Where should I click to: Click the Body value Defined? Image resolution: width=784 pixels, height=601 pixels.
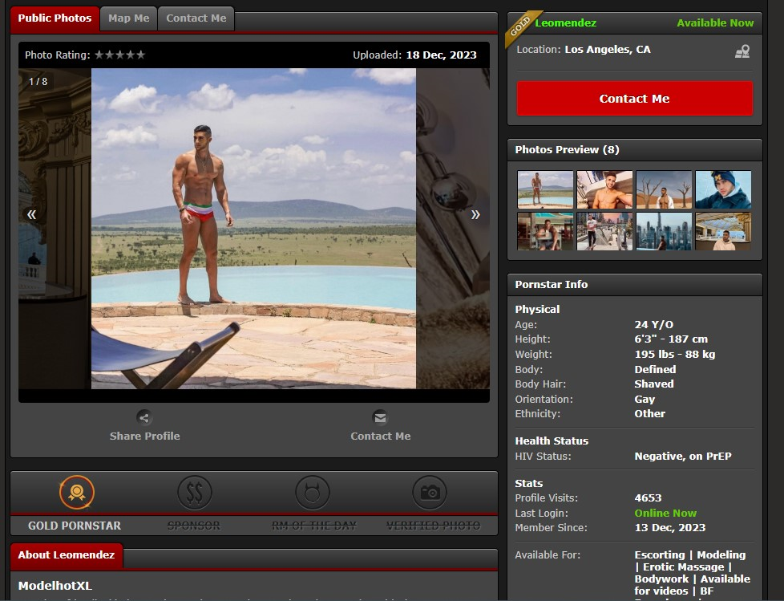point(655,369)
